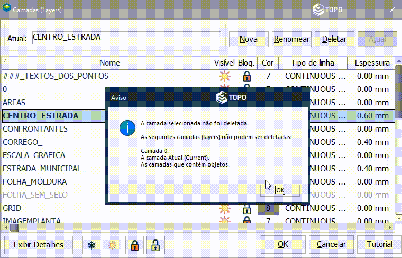Click the bottom OK button of Camadas
This screenshot has height=258, width=402.
283,244
